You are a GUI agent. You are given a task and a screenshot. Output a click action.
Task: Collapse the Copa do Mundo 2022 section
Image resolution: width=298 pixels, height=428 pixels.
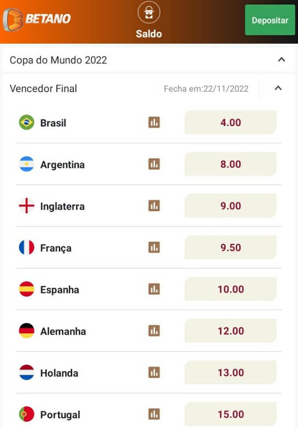click(x=281, y=59)
